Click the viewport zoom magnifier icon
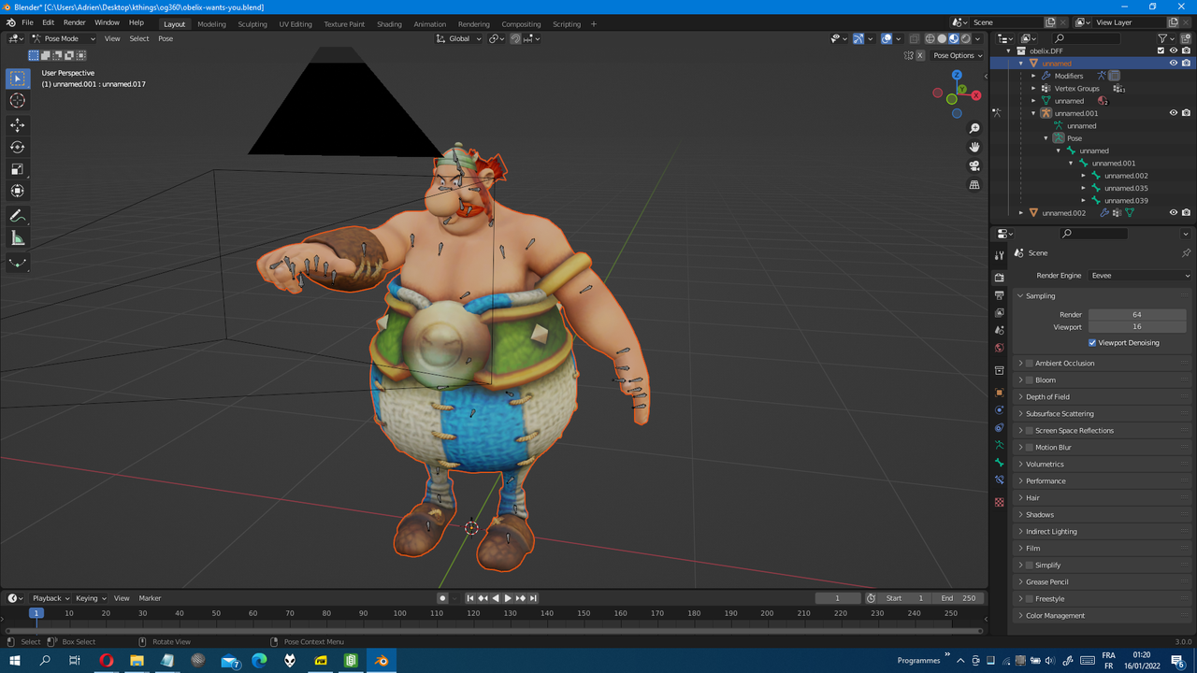This screenshot has height=673, width=1197. [x=974, y=128]
